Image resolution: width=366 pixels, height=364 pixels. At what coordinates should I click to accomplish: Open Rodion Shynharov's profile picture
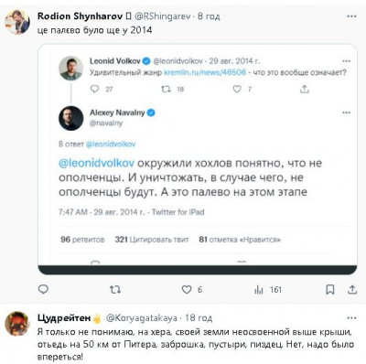tap(17, 22)
